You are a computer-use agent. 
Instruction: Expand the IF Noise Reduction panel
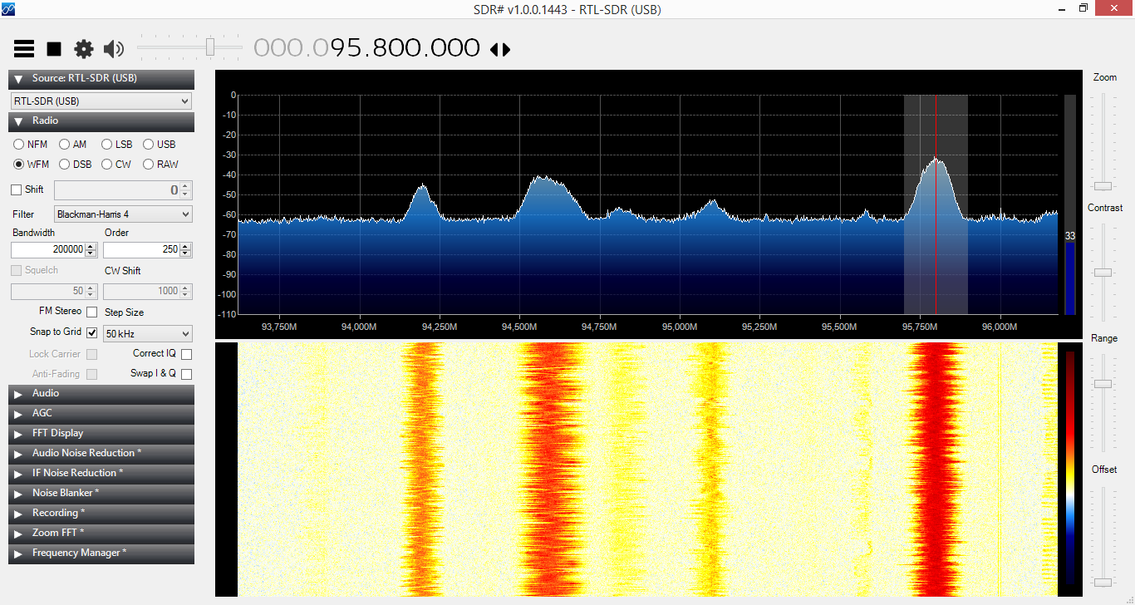(x=101, y=473)
